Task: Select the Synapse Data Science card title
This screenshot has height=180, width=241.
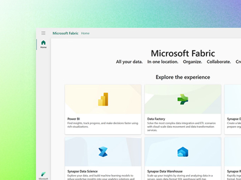Action: [x=83, y=171]
